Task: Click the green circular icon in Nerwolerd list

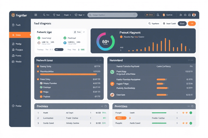Action: [x=112, y=72]
